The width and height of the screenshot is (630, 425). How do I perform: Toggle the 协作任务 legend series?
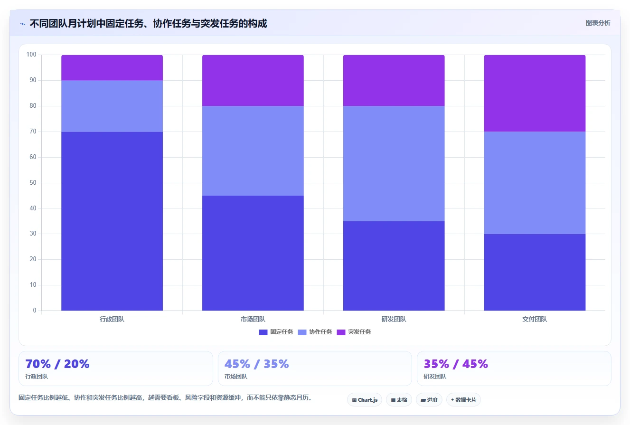pos(315,332)
